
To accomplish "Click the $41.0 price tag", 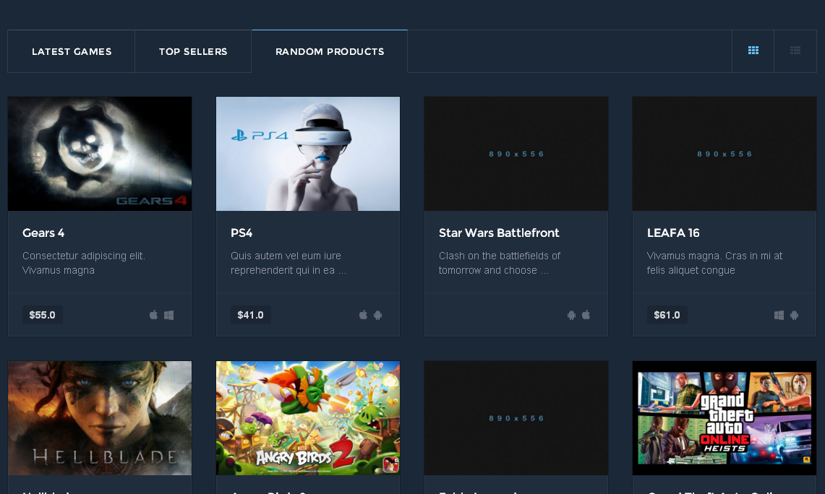I will point(250,315).
